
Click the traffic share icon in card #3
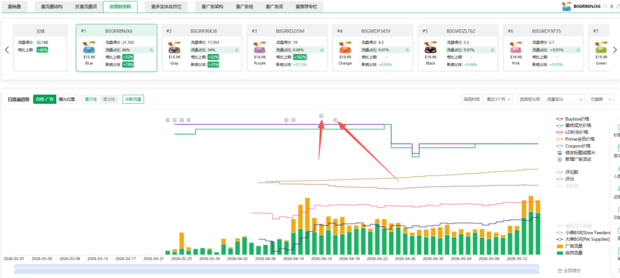(x=322, y=50)
